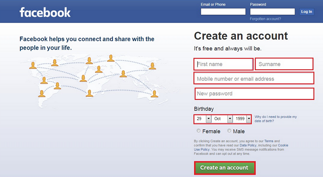Click the facebook logo
Screen dimensions: 323x177
coord(45,12)
